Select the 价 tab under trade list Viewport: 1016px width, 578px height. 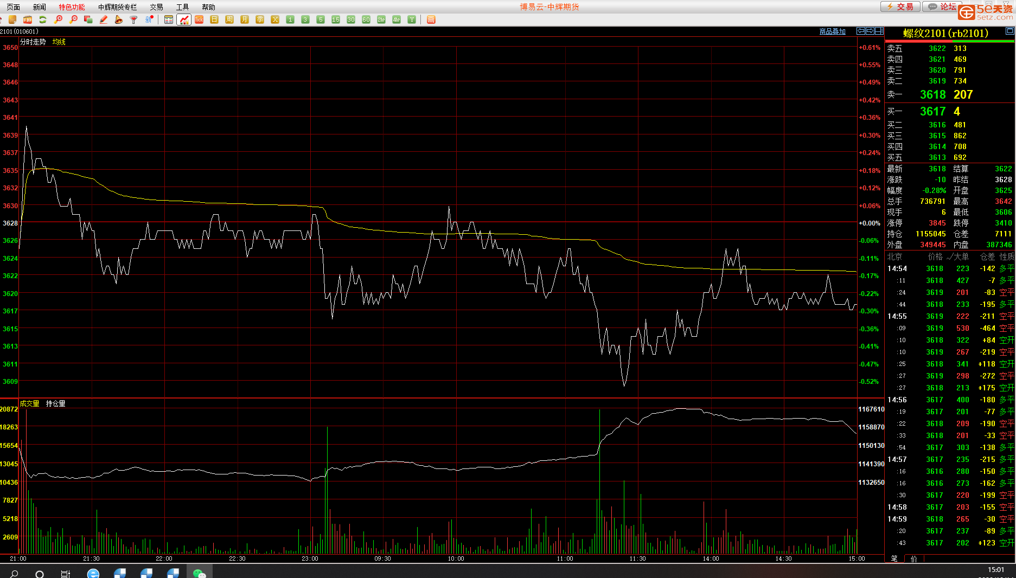point(913,558)
